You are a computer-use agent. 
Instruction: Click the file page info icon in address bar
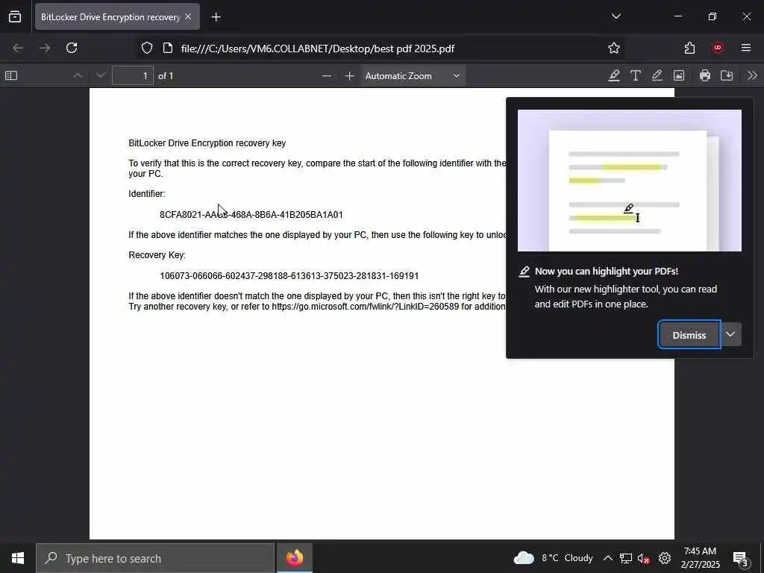click(x=168, y=48)
